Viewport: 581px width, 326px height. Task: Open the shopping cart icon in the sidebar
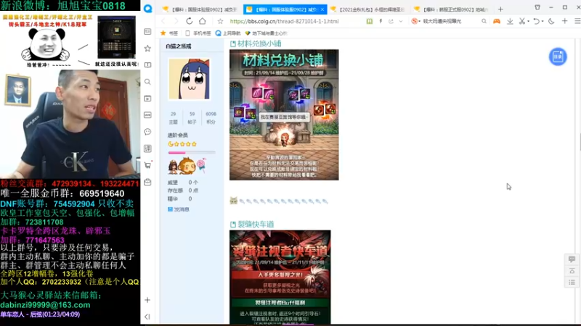[147, 165]
